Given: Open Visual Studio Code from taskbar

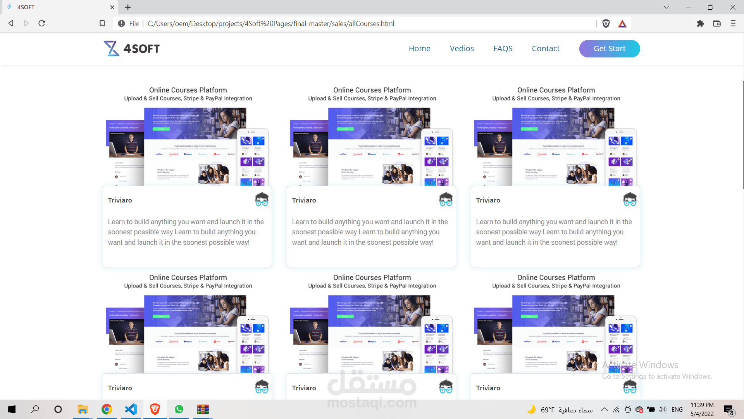Looking at the screenshot, I should point(131,409).
